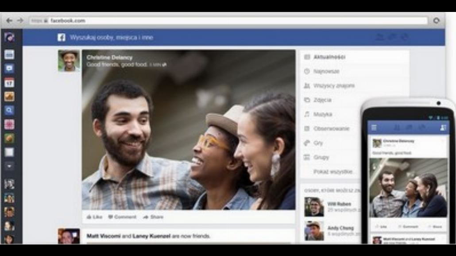Open the Andy Chung name link
This screenshot has height=256, width=456.
[x=340, y=228]
